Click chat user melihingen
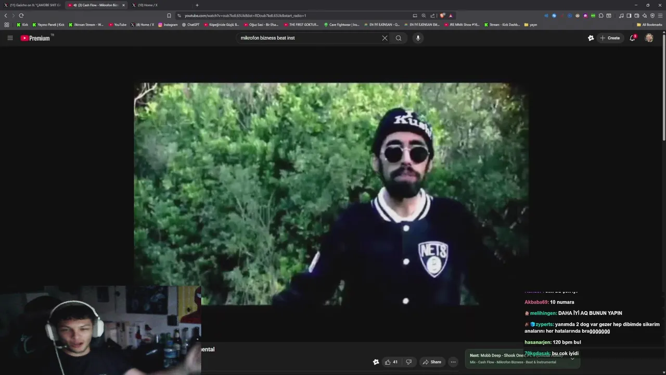This screenshot has height=375, width=666. click(x=543, y=313)
